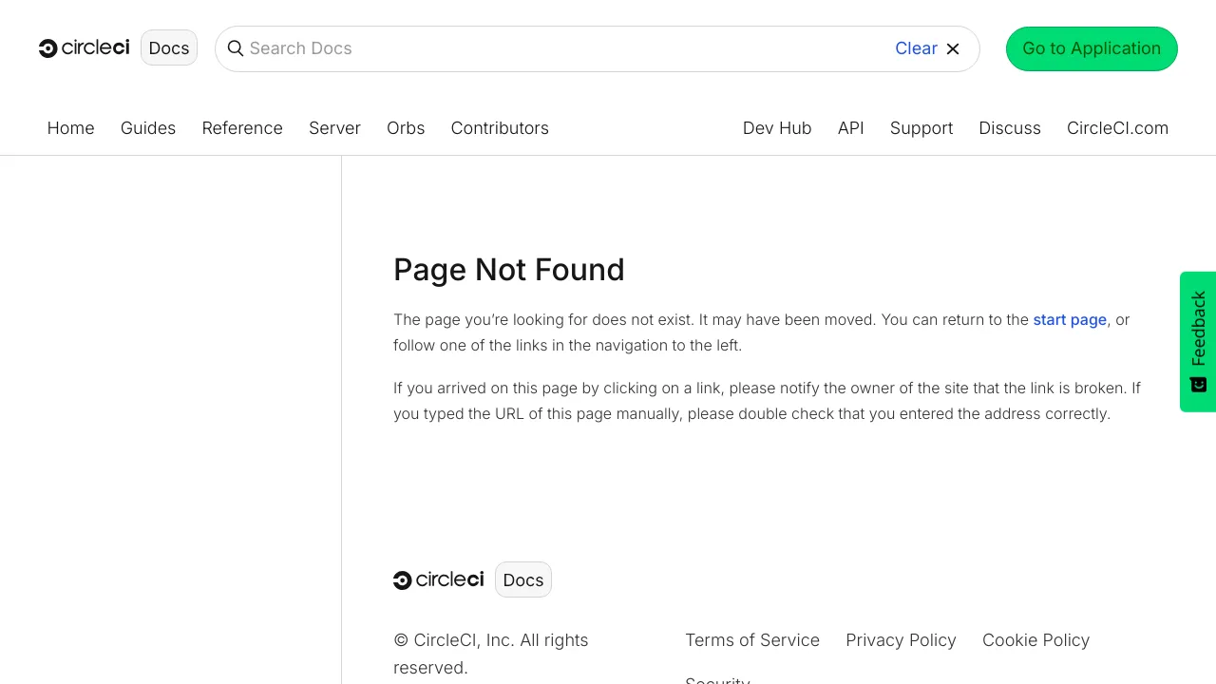
Task: Click the search magnifier icon
Action: click(x=236, y=48)
